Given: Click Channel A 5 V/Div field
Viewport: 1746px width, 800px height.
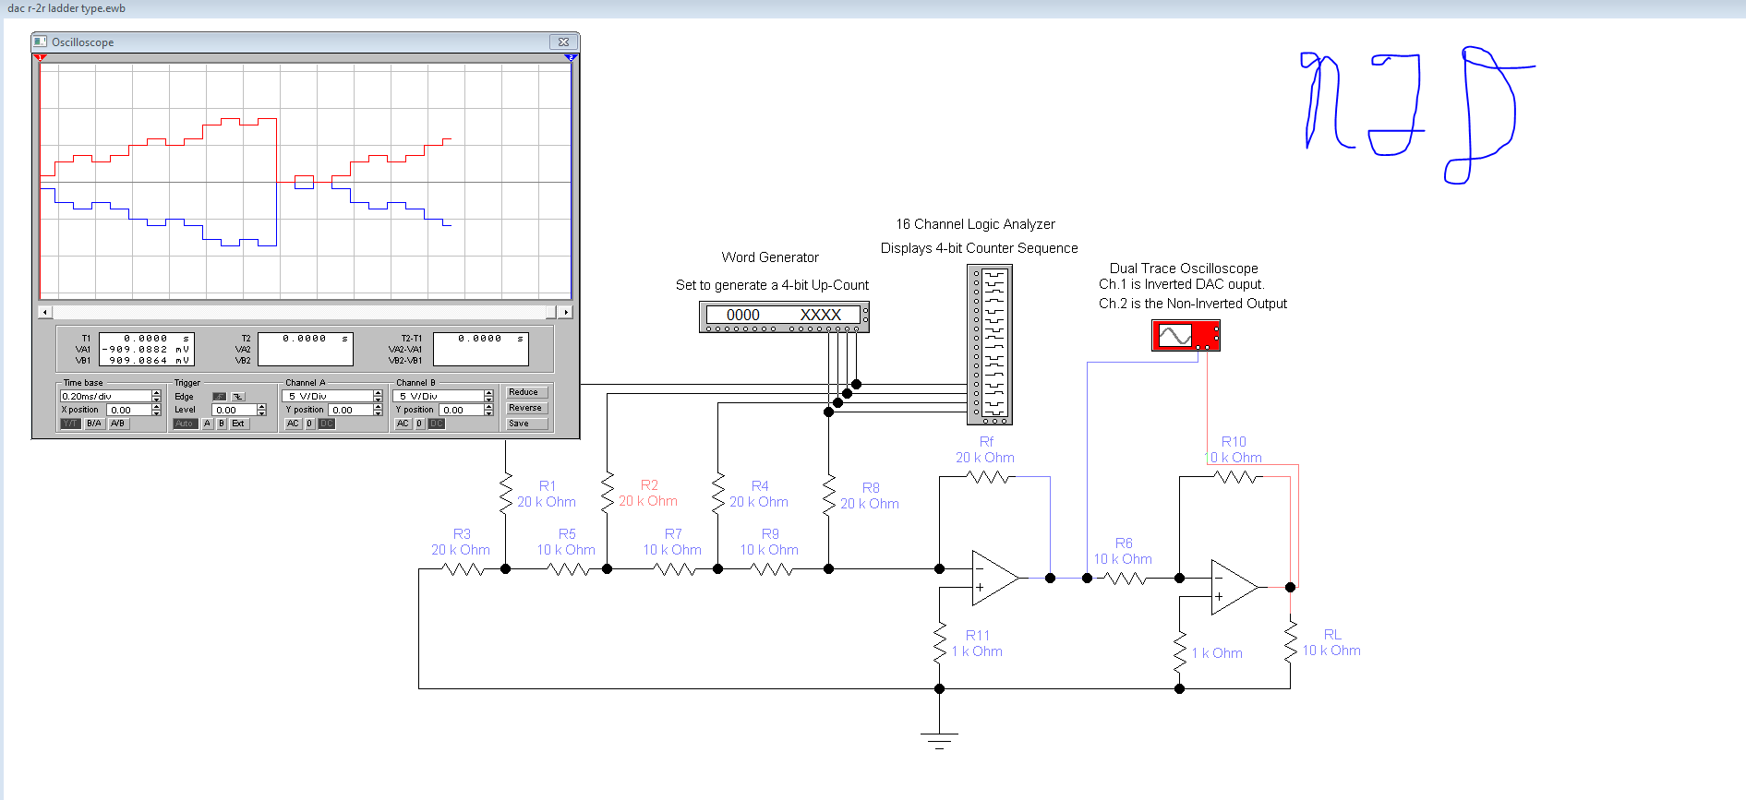Looking at the screenshot, I should tap(328, 396).
